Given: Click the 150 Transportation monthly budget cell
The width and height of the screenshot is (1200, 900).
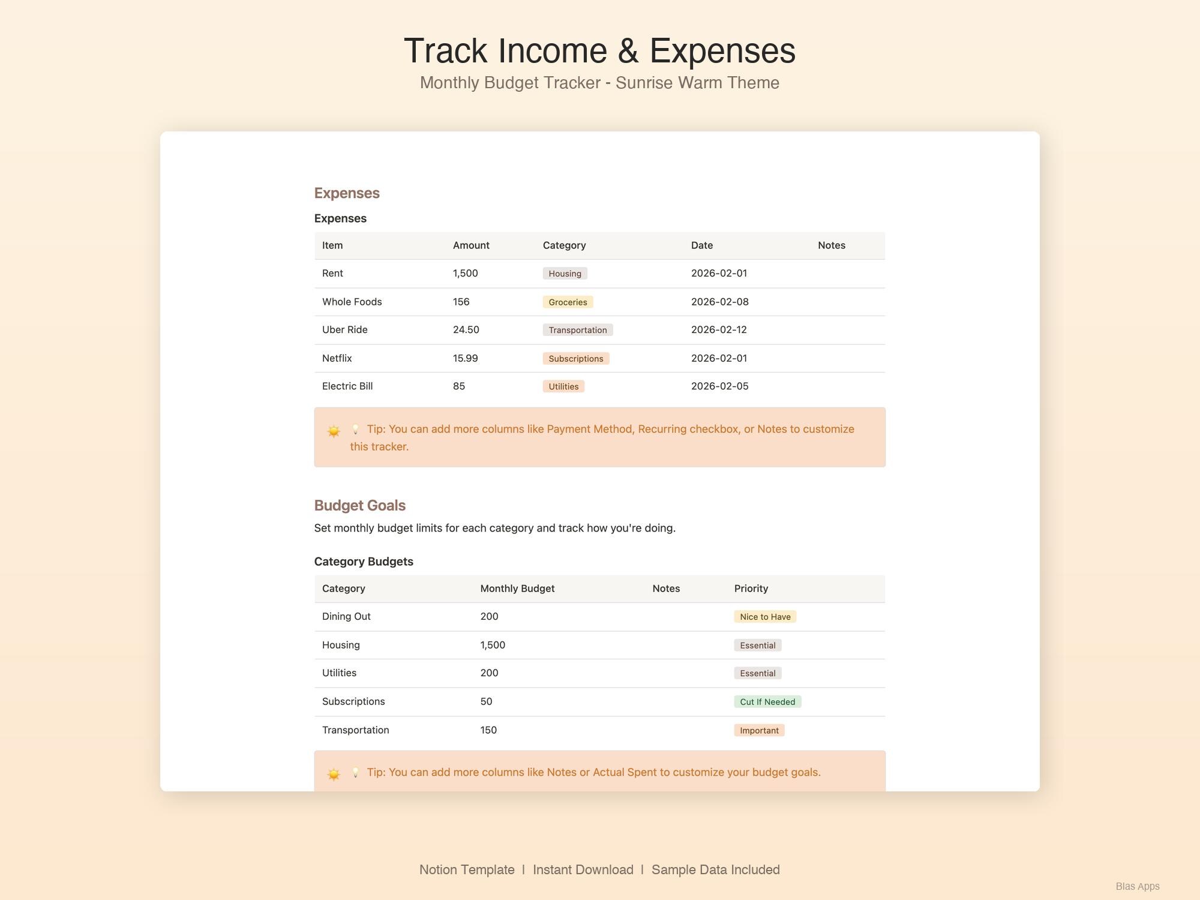Looking at the screenshot, I should coord(488,730).
